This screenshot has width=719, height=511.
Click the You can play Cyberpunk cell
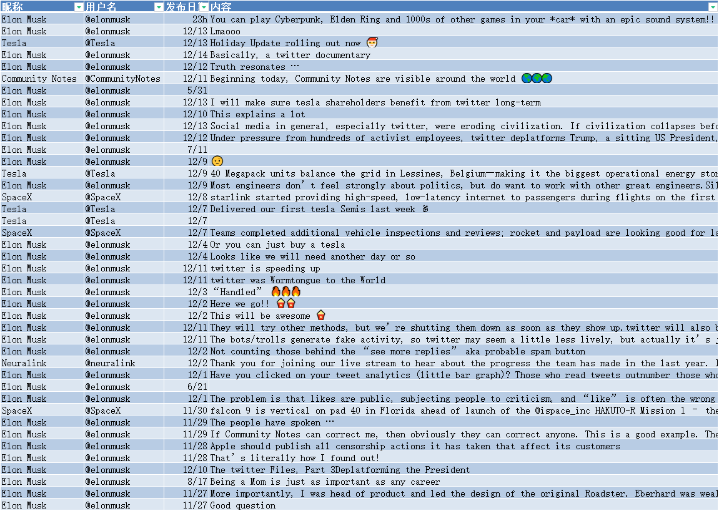464,19
